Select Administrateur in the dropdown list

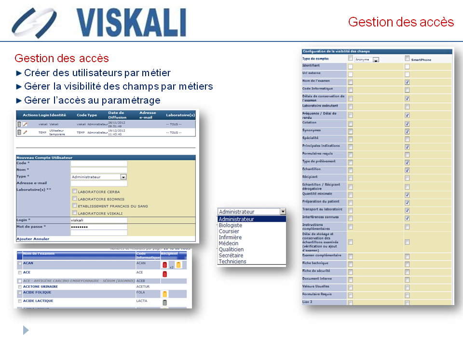252,219
